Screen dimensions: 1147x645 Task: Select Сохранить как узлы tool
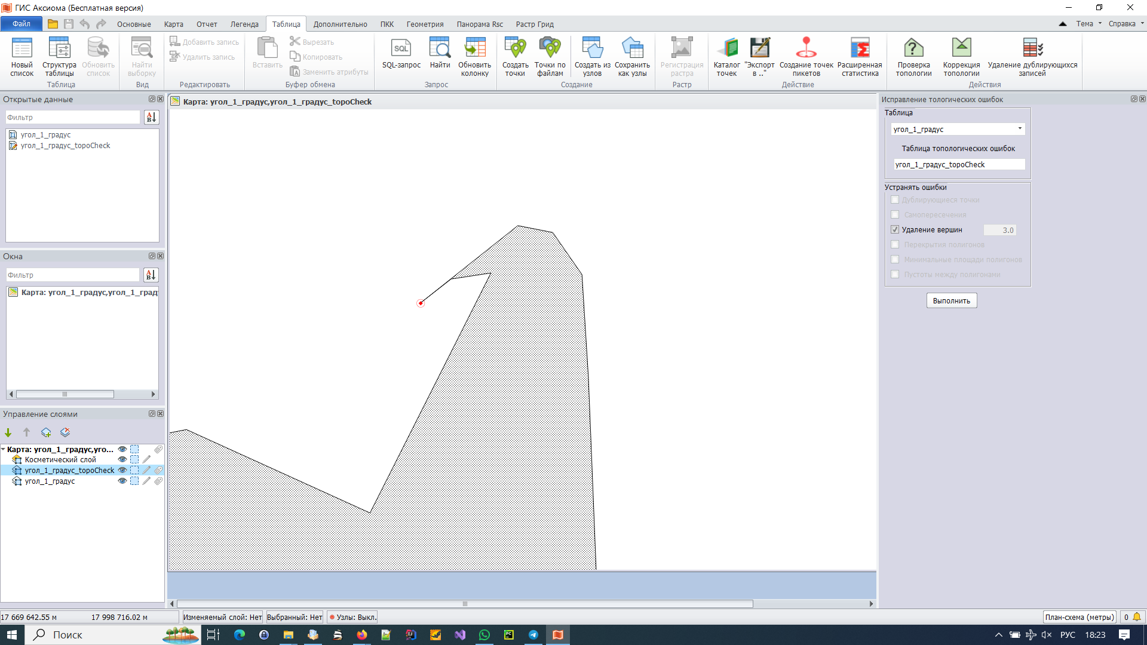[633, 57]
